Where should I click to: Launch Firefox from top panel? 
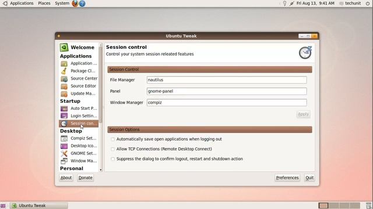coord(75,3)
